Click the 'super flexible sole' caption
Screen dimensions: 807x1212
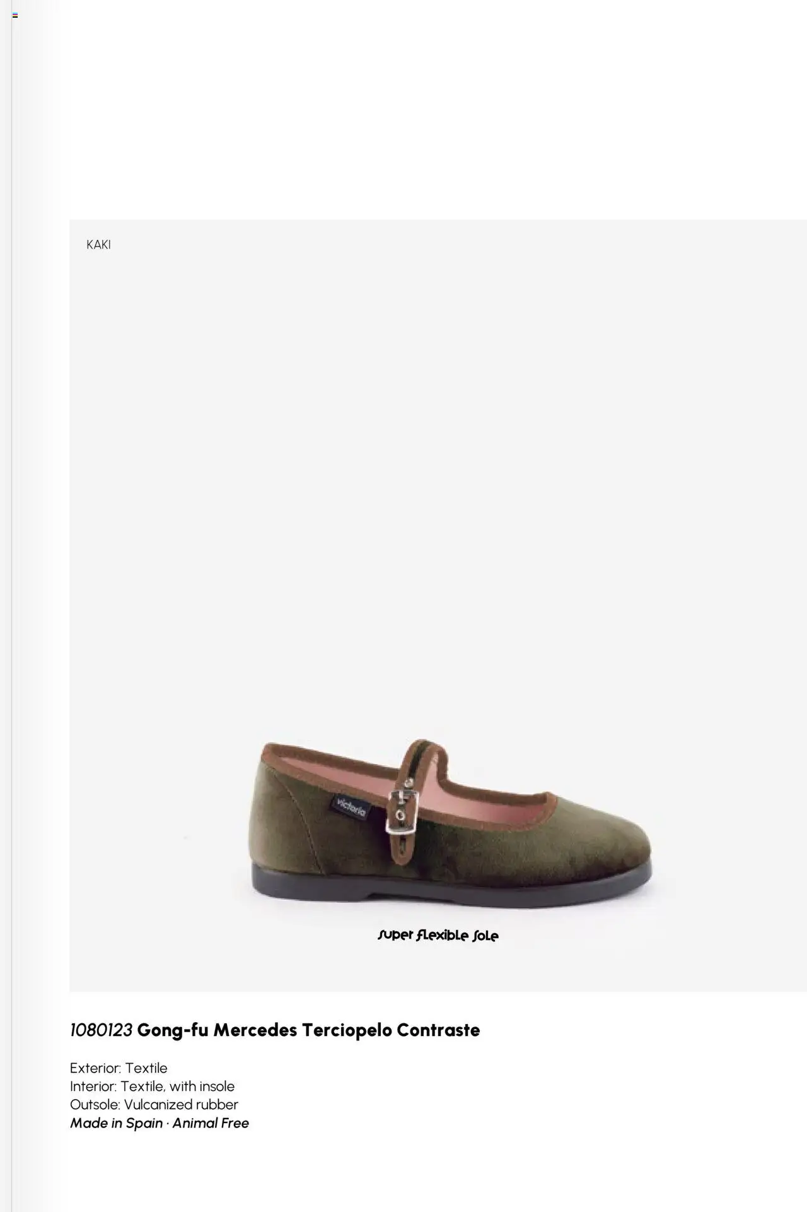438,936
